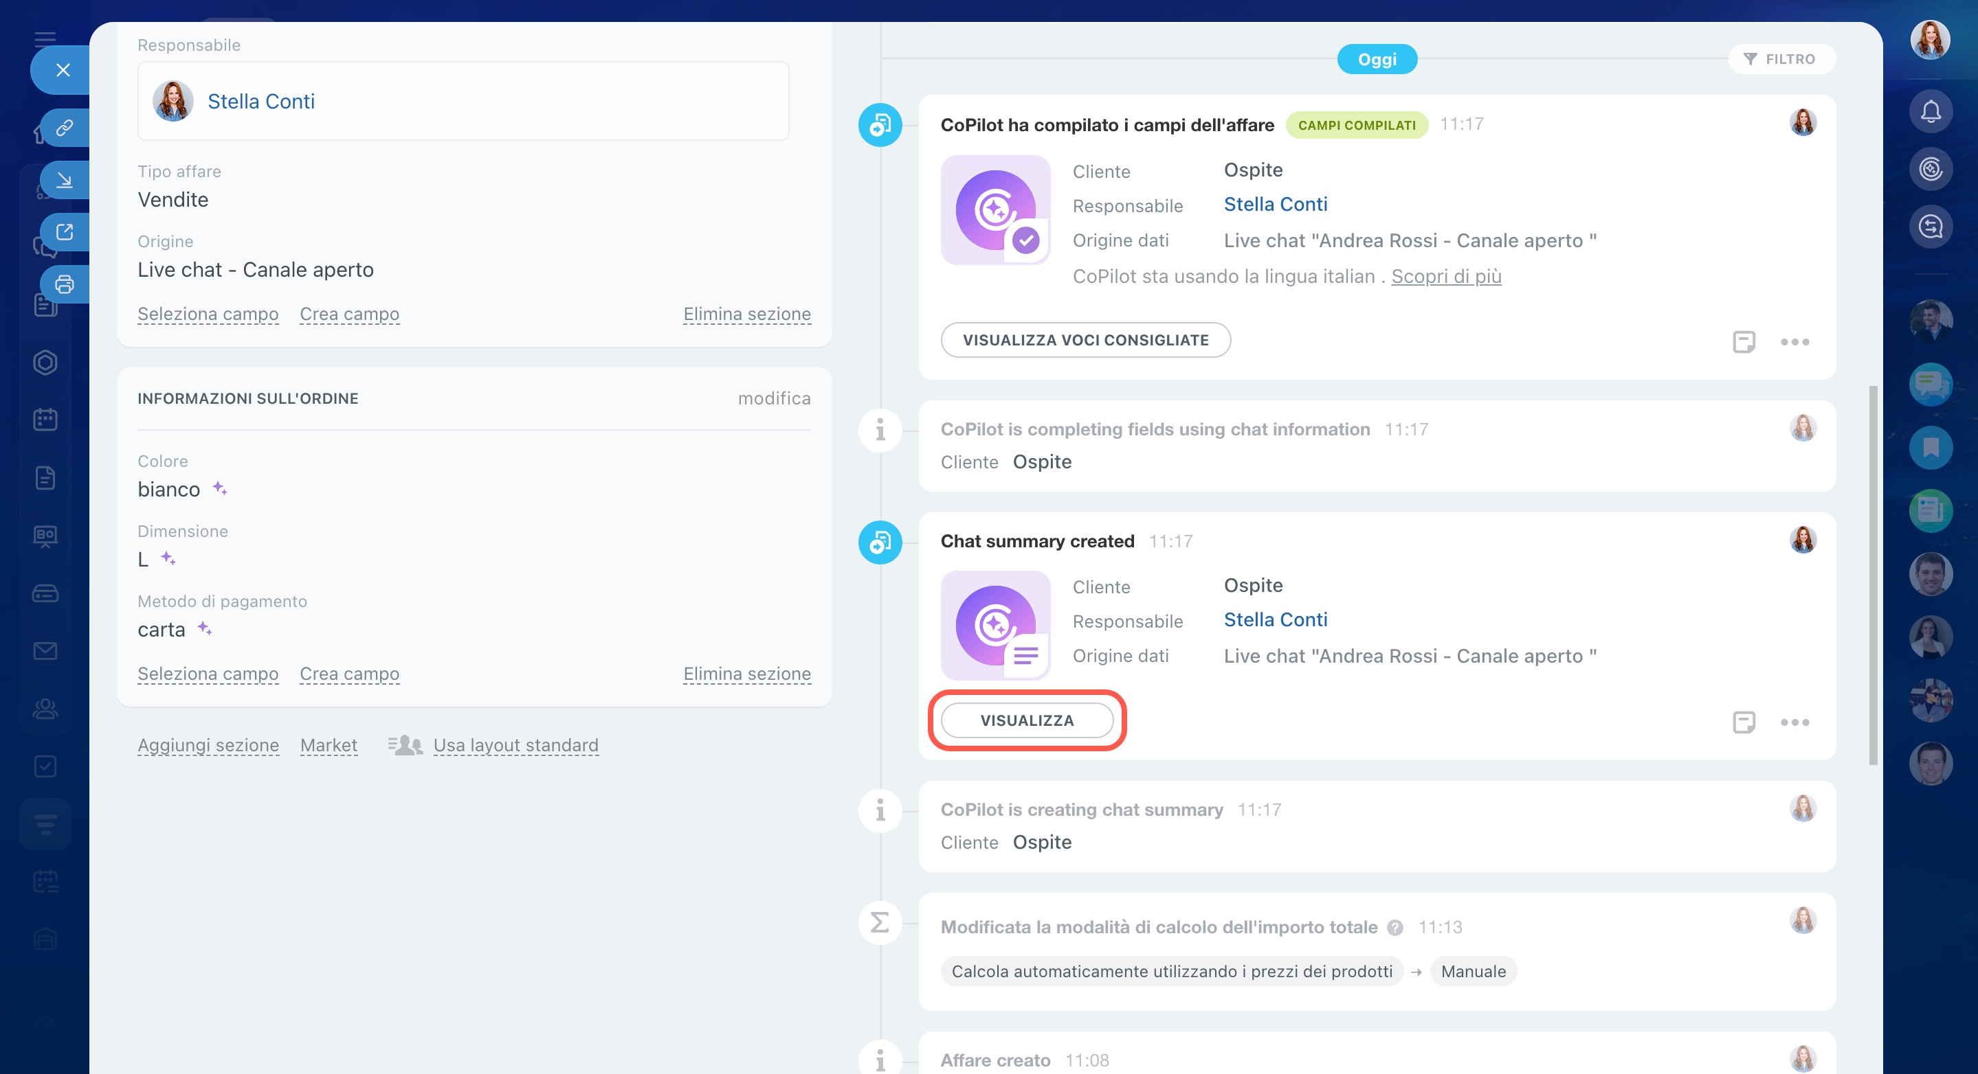The width and height of the screenshot is (1978, 1074).
Task: Click the copy link icon on slider
Action: (65, 127)
